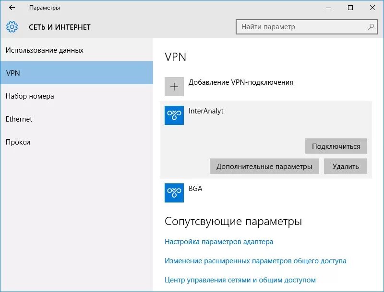The width and height of the screenshot is (384, 292).
Task: Open the 'Прокси' section
Action: 77,142
